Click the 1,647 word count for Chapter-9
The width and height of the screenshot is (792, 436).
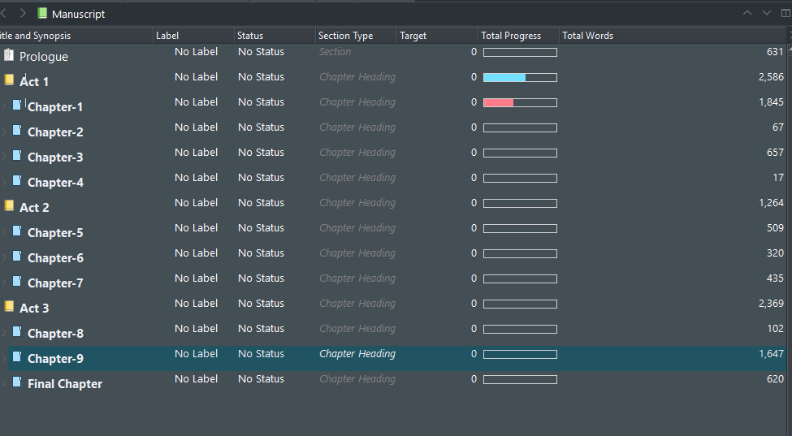pyautogui.click(x=771, y=354)
